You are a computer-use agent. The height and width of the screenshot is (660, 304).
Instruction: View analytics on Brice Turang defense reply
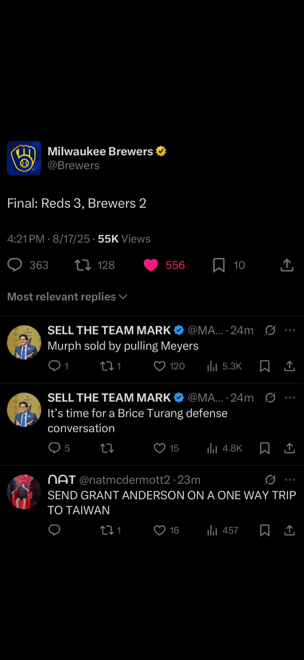(x=212, y=448)
